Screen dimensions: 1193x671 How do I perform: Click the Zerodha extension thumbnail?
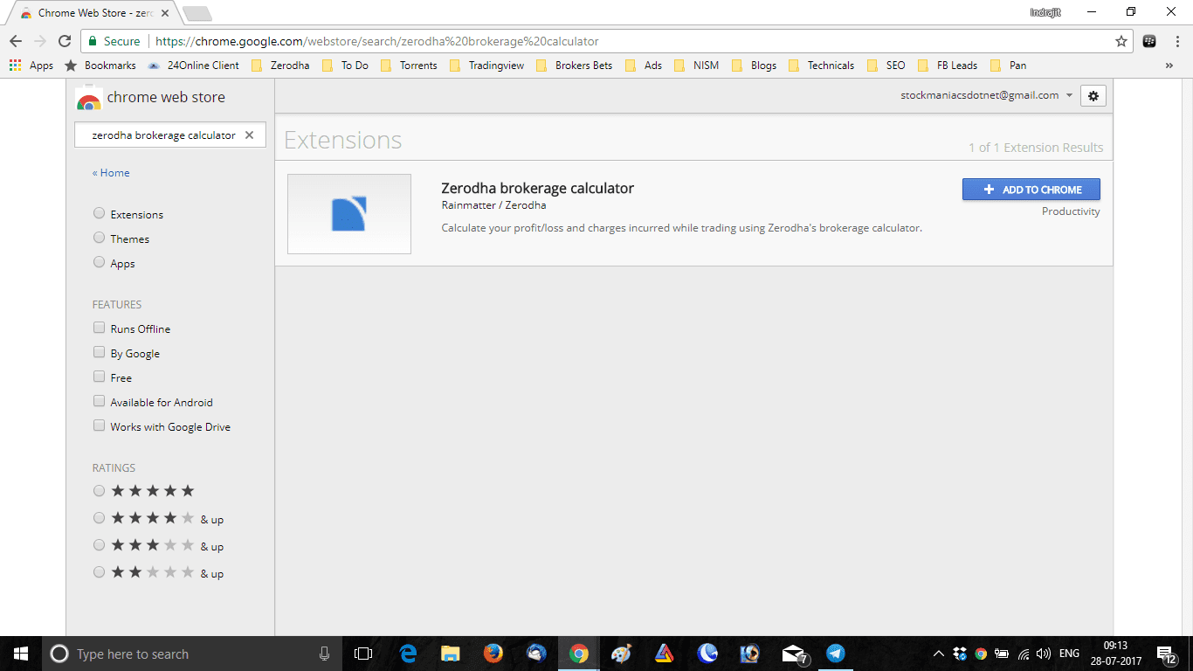349,214
